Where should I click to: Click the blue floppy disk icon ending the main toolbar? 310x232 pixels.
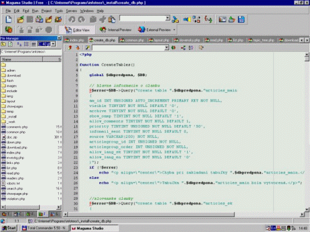point(241,20)
